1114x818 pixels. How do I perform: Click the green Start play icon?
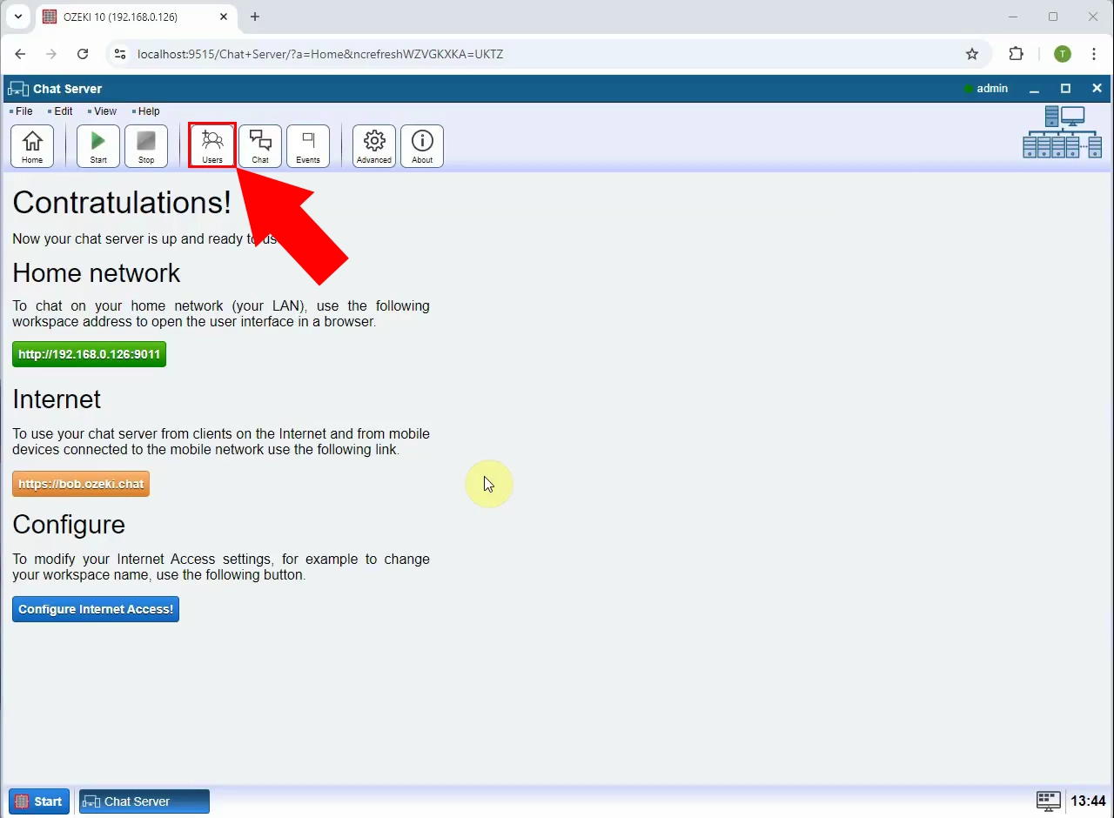98,146
